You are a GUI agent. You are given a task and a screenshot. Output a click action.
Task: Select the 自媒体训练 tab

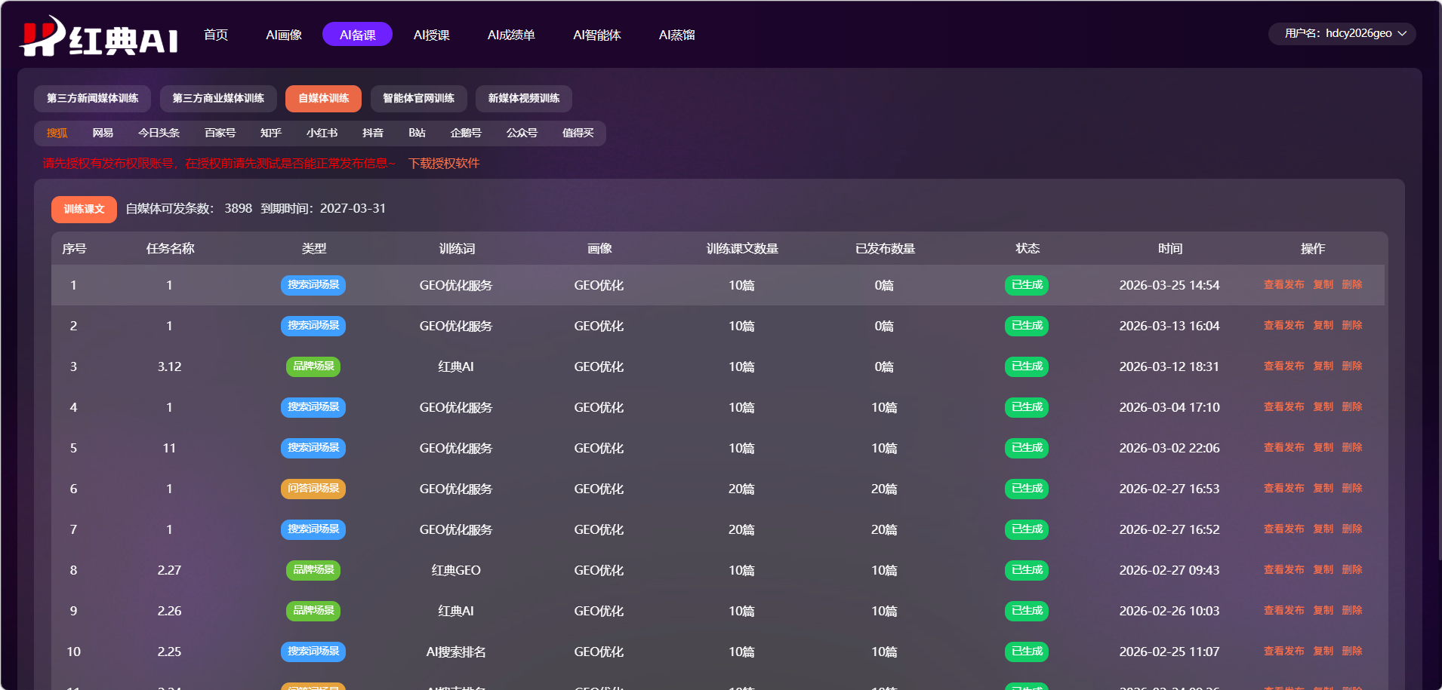(x=323, y=99)
